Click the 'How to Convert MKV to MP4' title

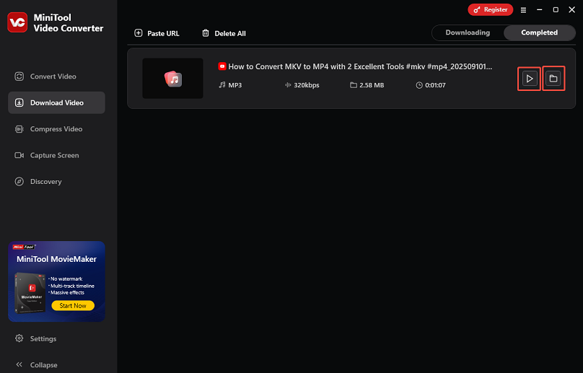(x=360, y=66)
